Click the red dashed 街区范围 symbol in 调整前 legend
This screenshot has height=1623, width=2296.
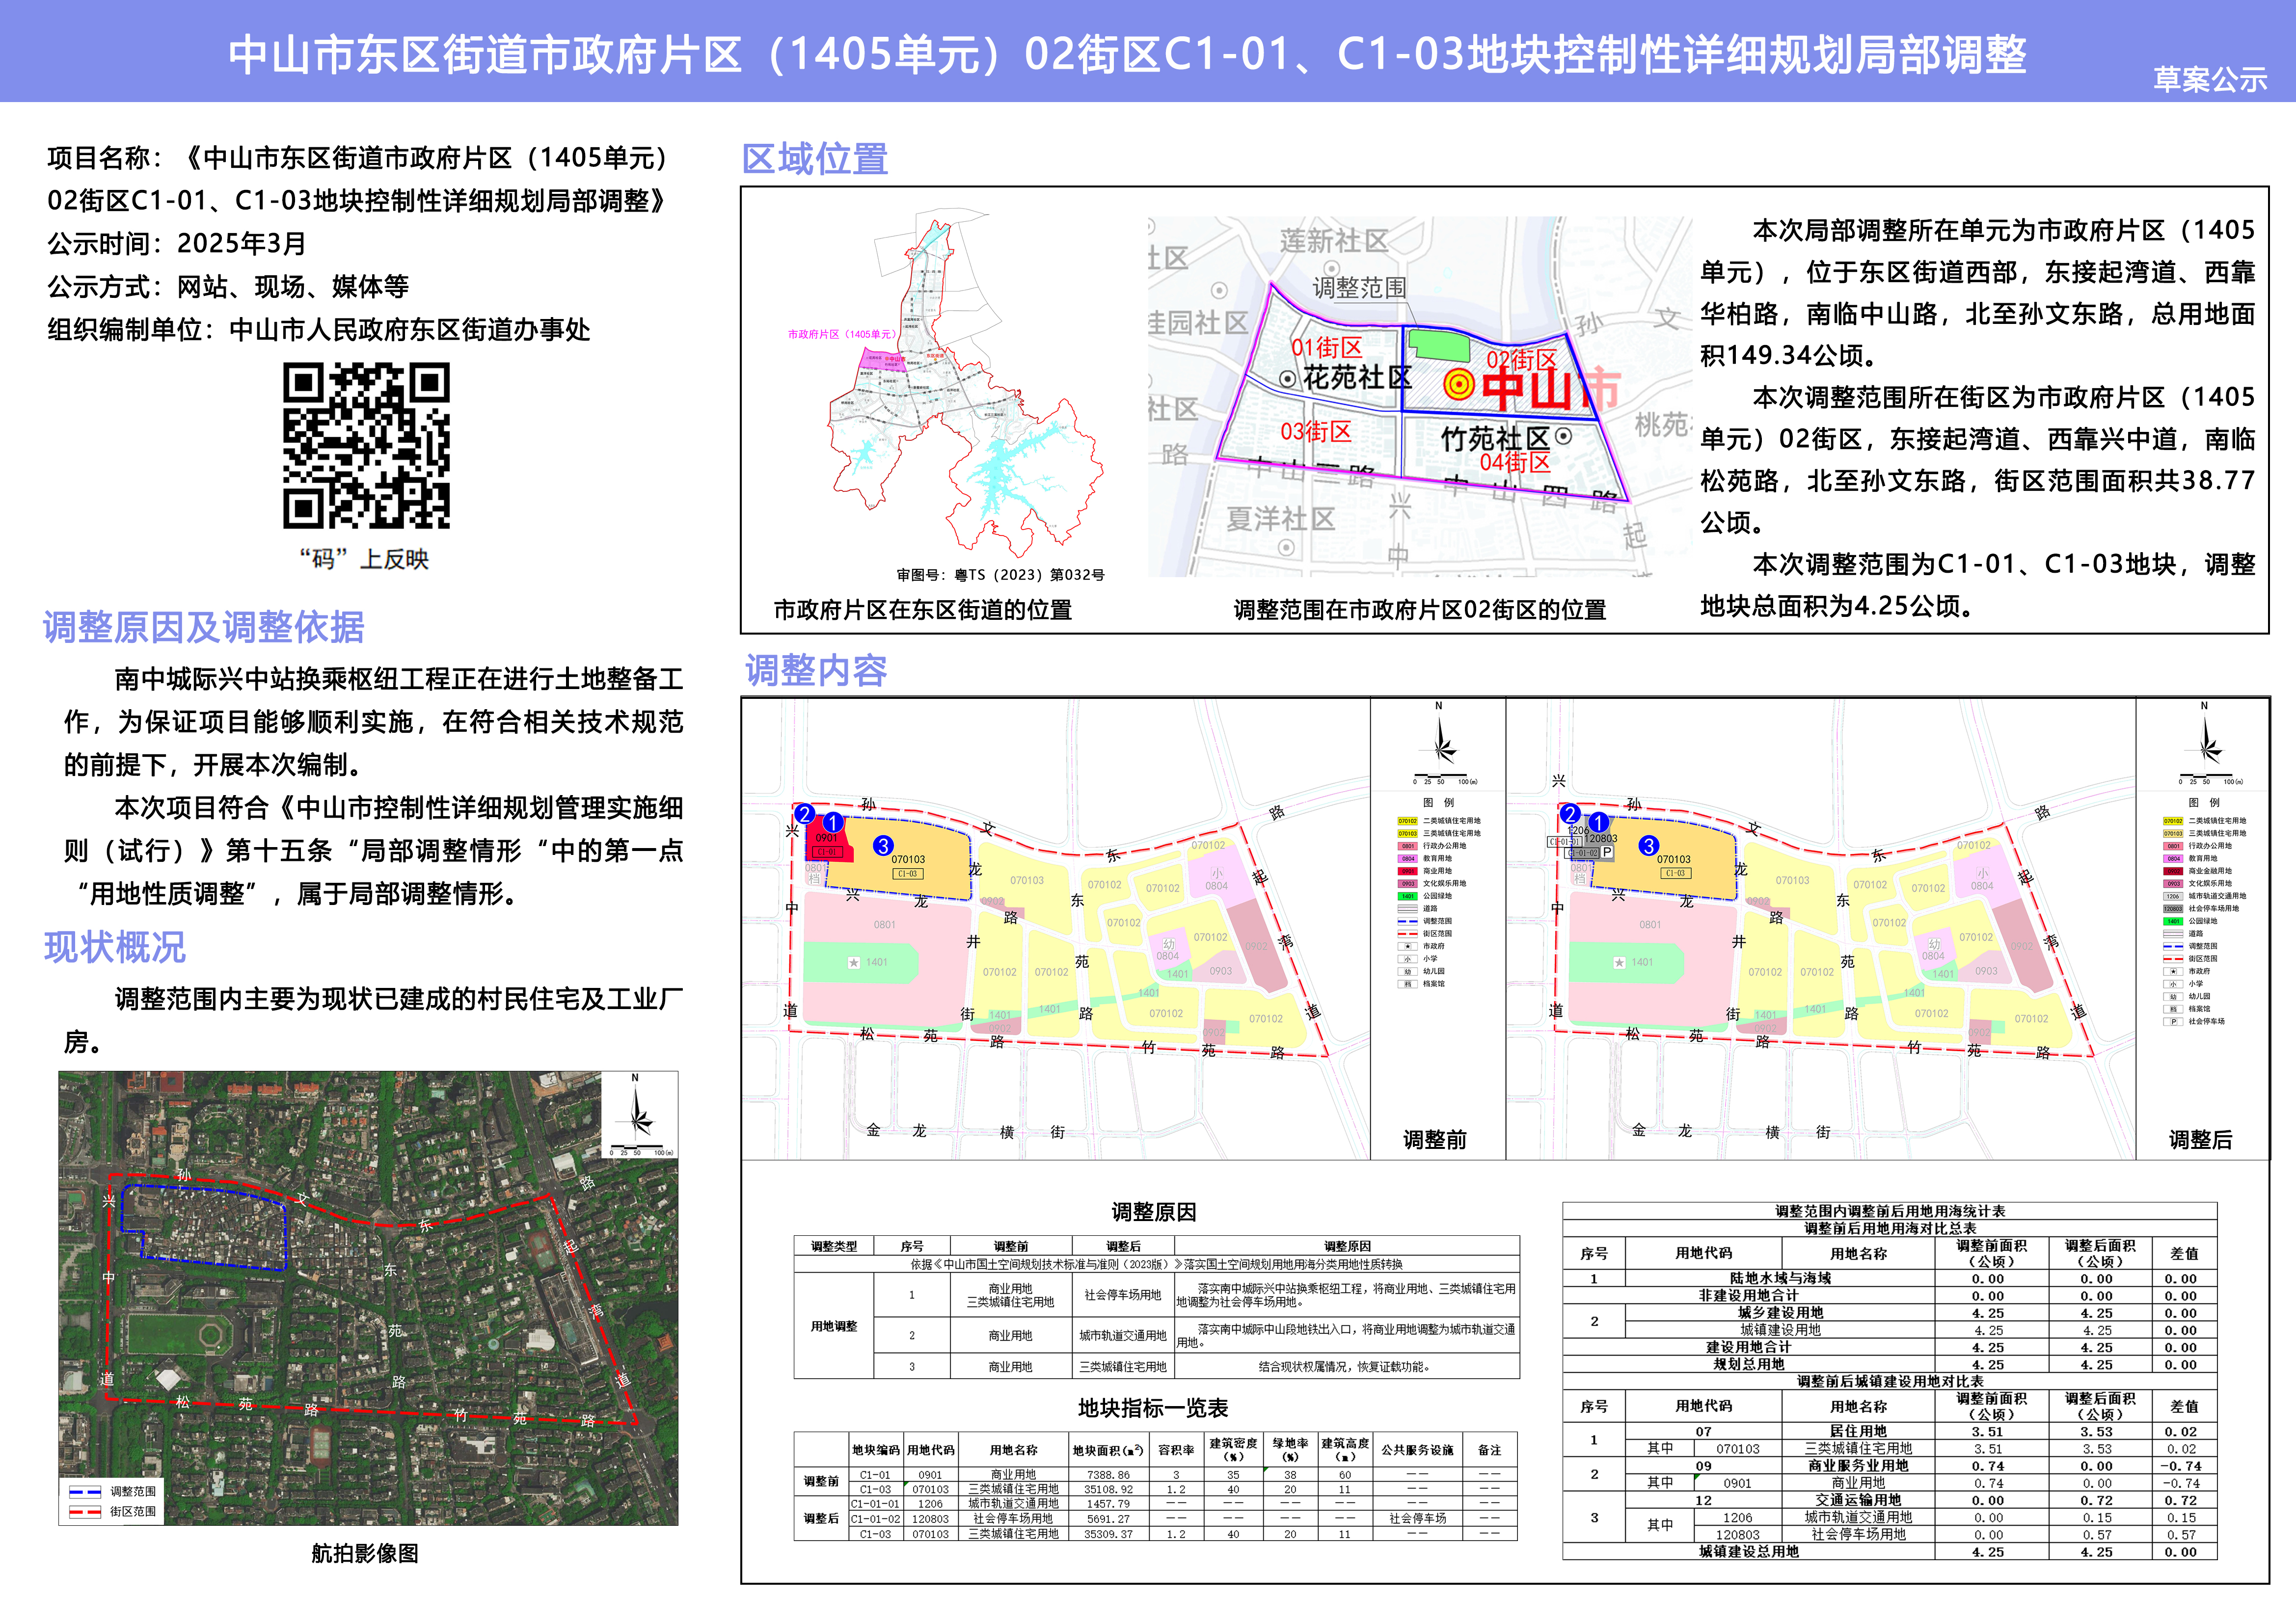(1407, 933)
